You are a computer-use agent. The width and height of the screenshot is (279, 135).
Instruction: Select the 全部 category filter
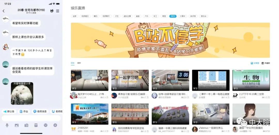[74, 16]
